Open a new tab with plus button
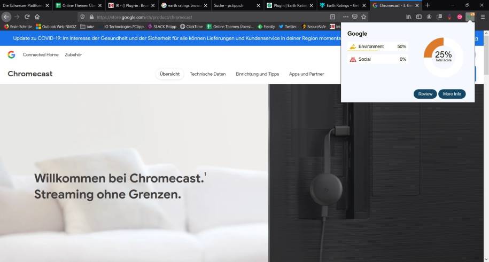The width and height of the screenshot is (489, 262). [x=428, y=5]
